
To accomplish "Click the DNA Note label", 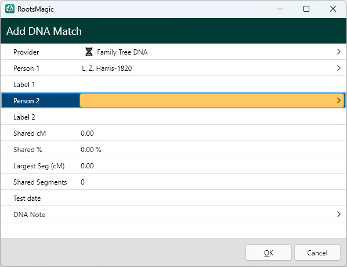I will 29,215.
